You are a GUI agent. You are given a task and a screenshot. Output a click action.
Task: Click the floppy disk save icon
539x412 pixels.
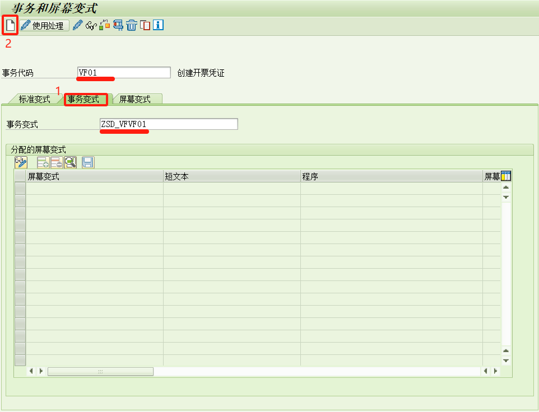tap(89, 162)
